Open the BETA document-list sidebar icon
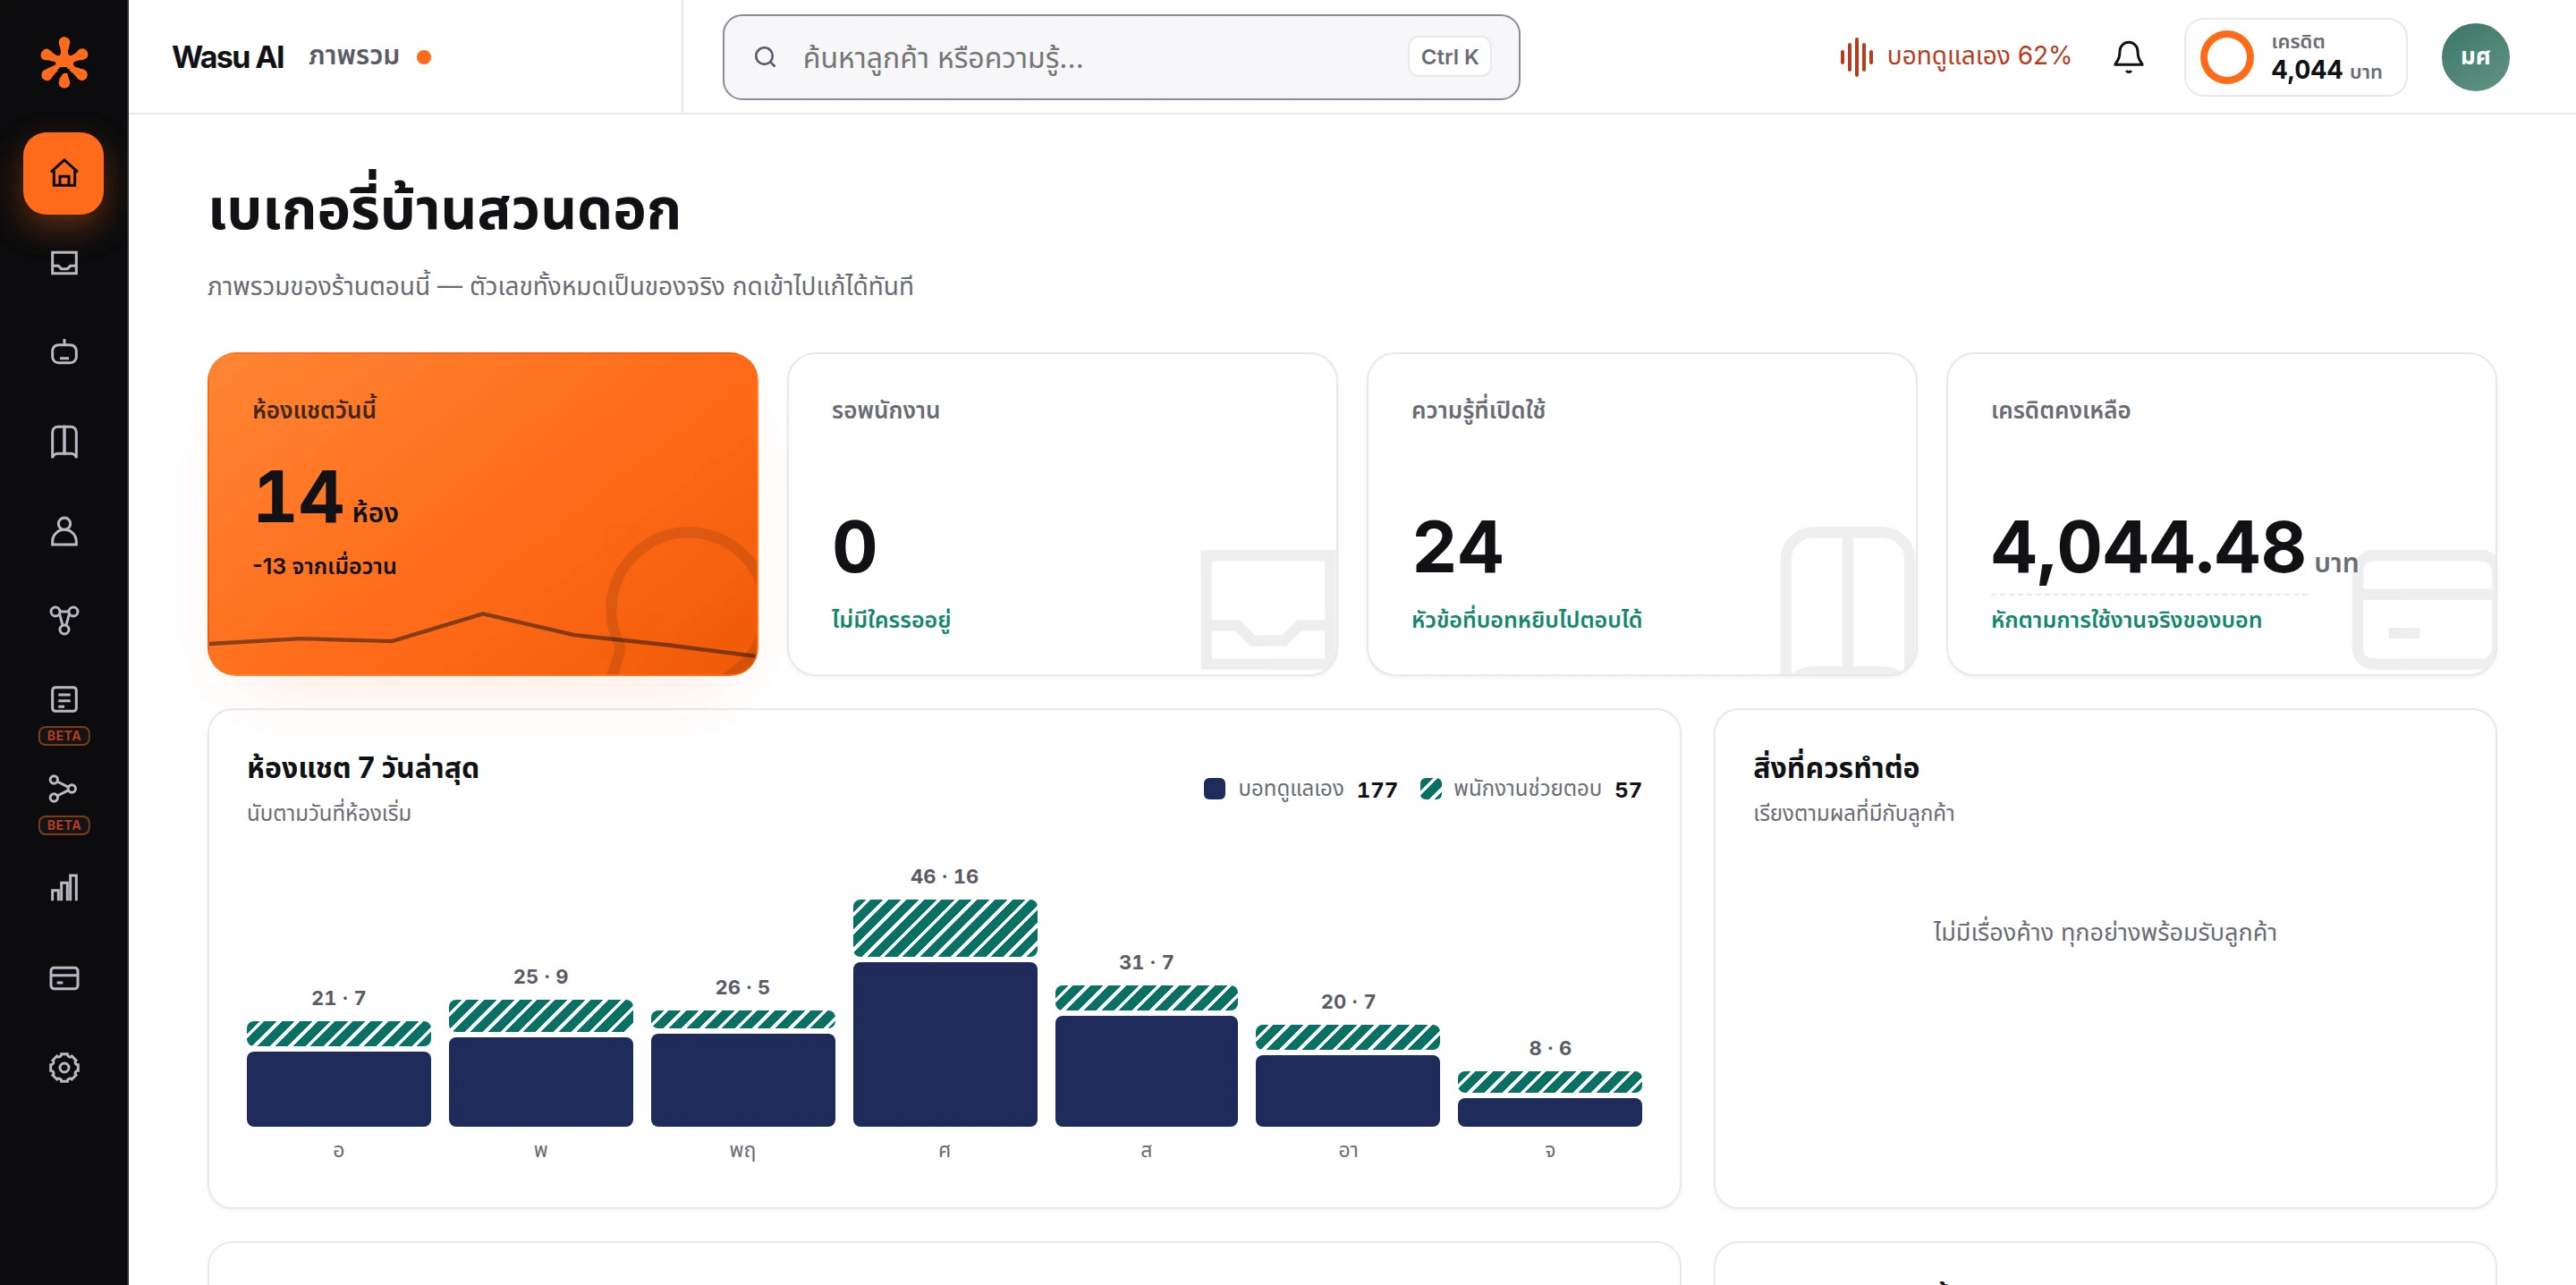The width and height of the screenshot is (2576, 1285). pyautogui.click(x=64, y=699)
